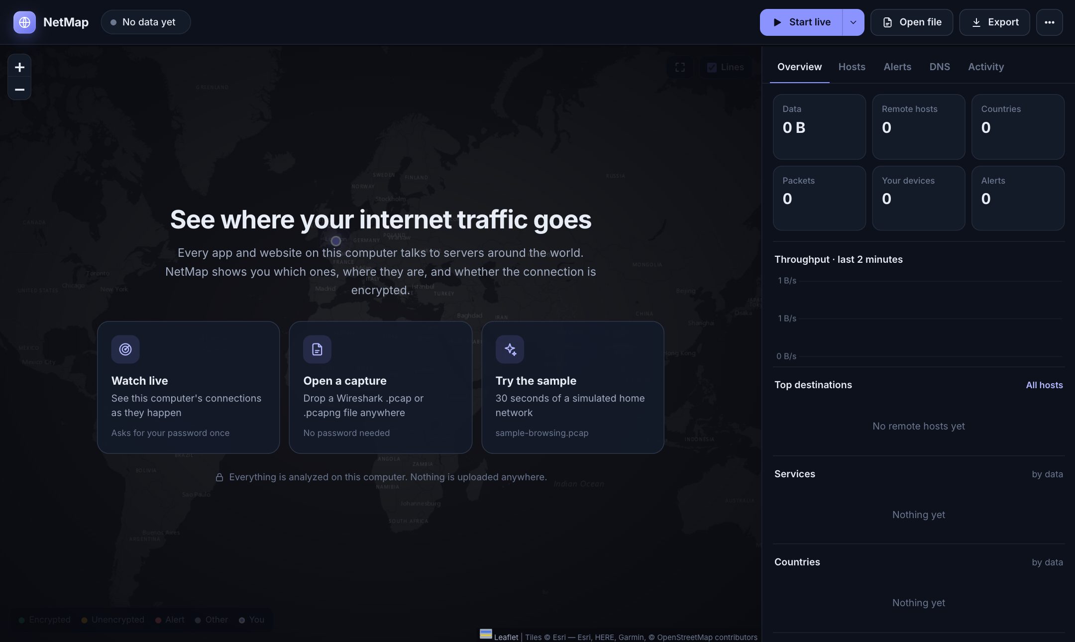Image resolution: width=1075 pixels, height=642 pixels.
Task: Zoom out on the map
Action: click(x=19, y=90)
